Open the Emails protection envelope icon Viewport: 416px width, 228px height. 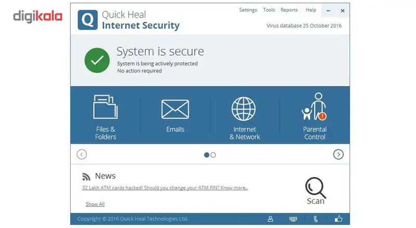coord(175,109)
